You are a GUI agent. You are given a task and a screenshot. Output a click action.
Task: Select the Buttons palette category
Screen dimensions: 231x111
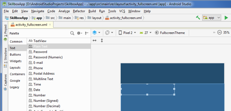15,54
